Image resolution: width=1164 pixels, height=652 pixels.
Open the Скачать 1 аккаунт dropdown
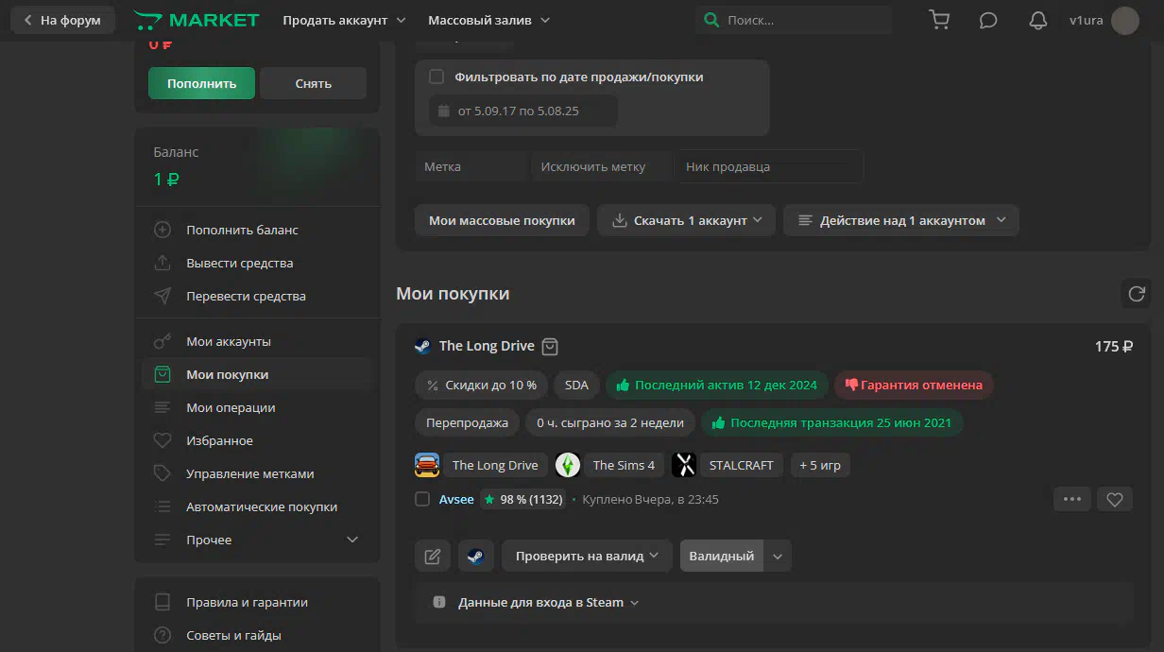point(687,220)
